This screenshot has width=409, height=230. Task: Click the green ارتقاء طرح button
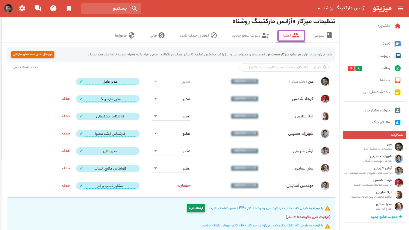pyautogui.click(x=196, y=208)
